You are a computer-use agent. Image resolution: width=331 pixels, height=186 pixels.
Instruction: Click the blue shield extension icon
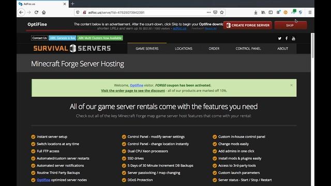300,12
